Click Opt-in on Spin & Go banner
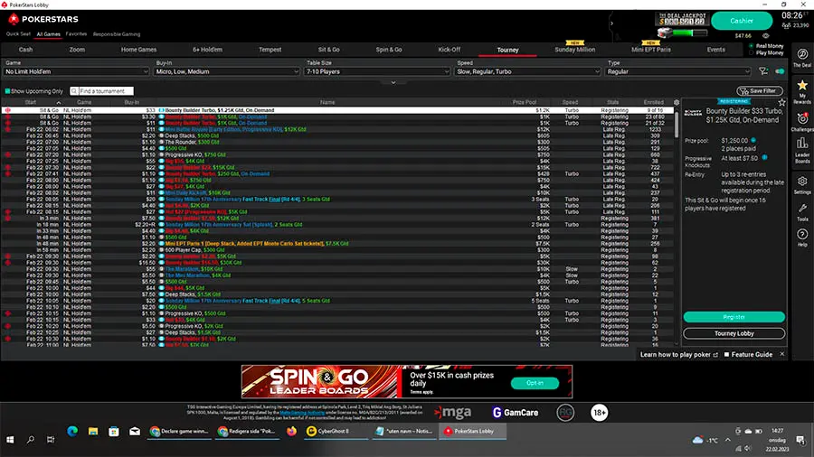 pyautogui.click(x=535, y=383)
